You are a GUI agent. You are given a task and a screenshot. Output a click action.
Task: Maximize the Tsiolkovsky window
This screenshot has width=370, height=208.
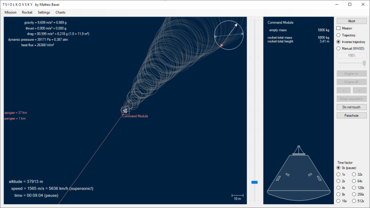[x=350, y=5]
